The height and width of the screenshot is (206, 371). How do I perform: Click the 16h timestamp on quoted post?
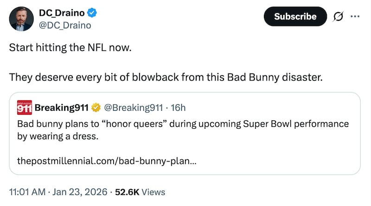[178, 108]
